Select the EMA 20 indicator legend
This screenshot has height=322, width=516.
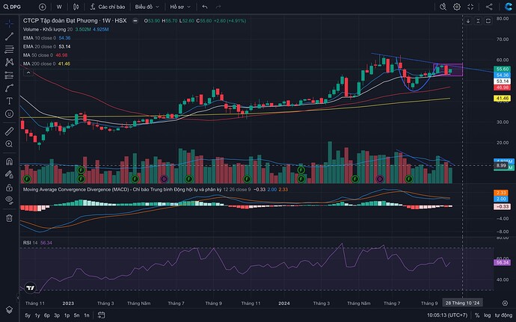click(x=46, y=46)
